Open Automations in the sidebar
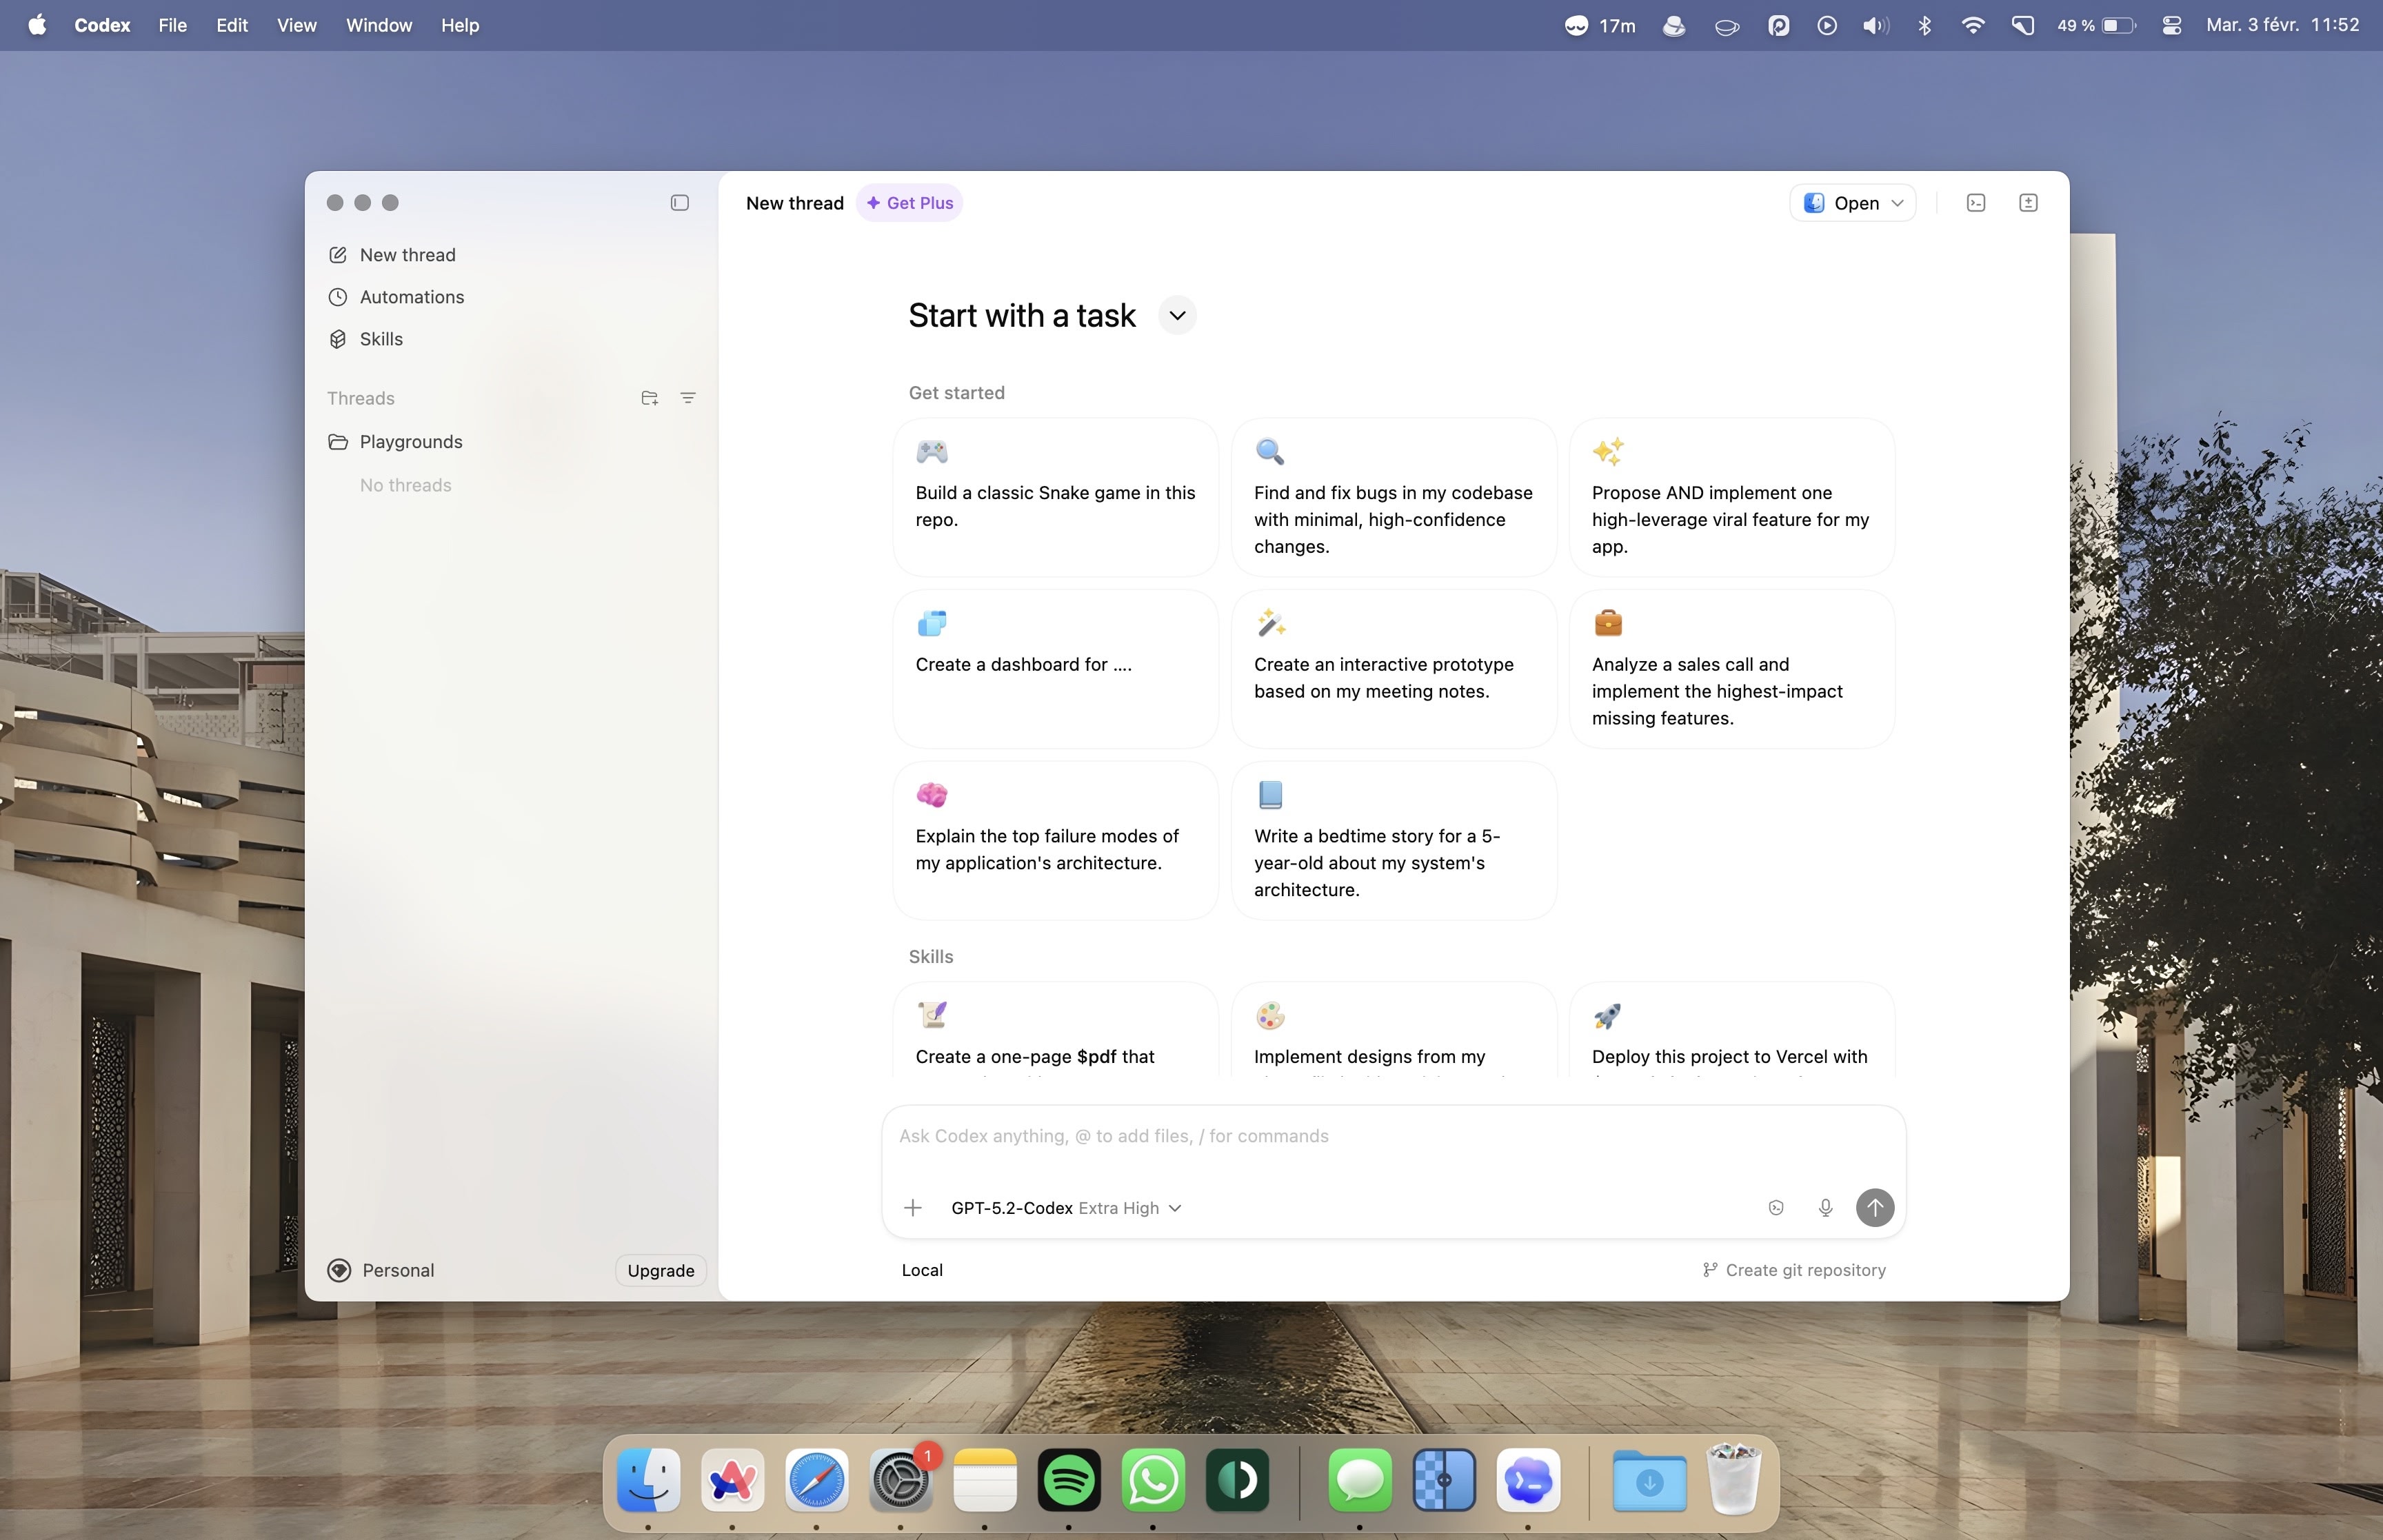 click(411, 297)
